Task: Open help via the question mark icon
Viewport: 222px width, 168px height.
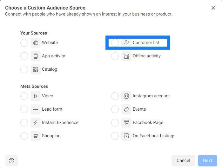Action: (x=11, y=161)
